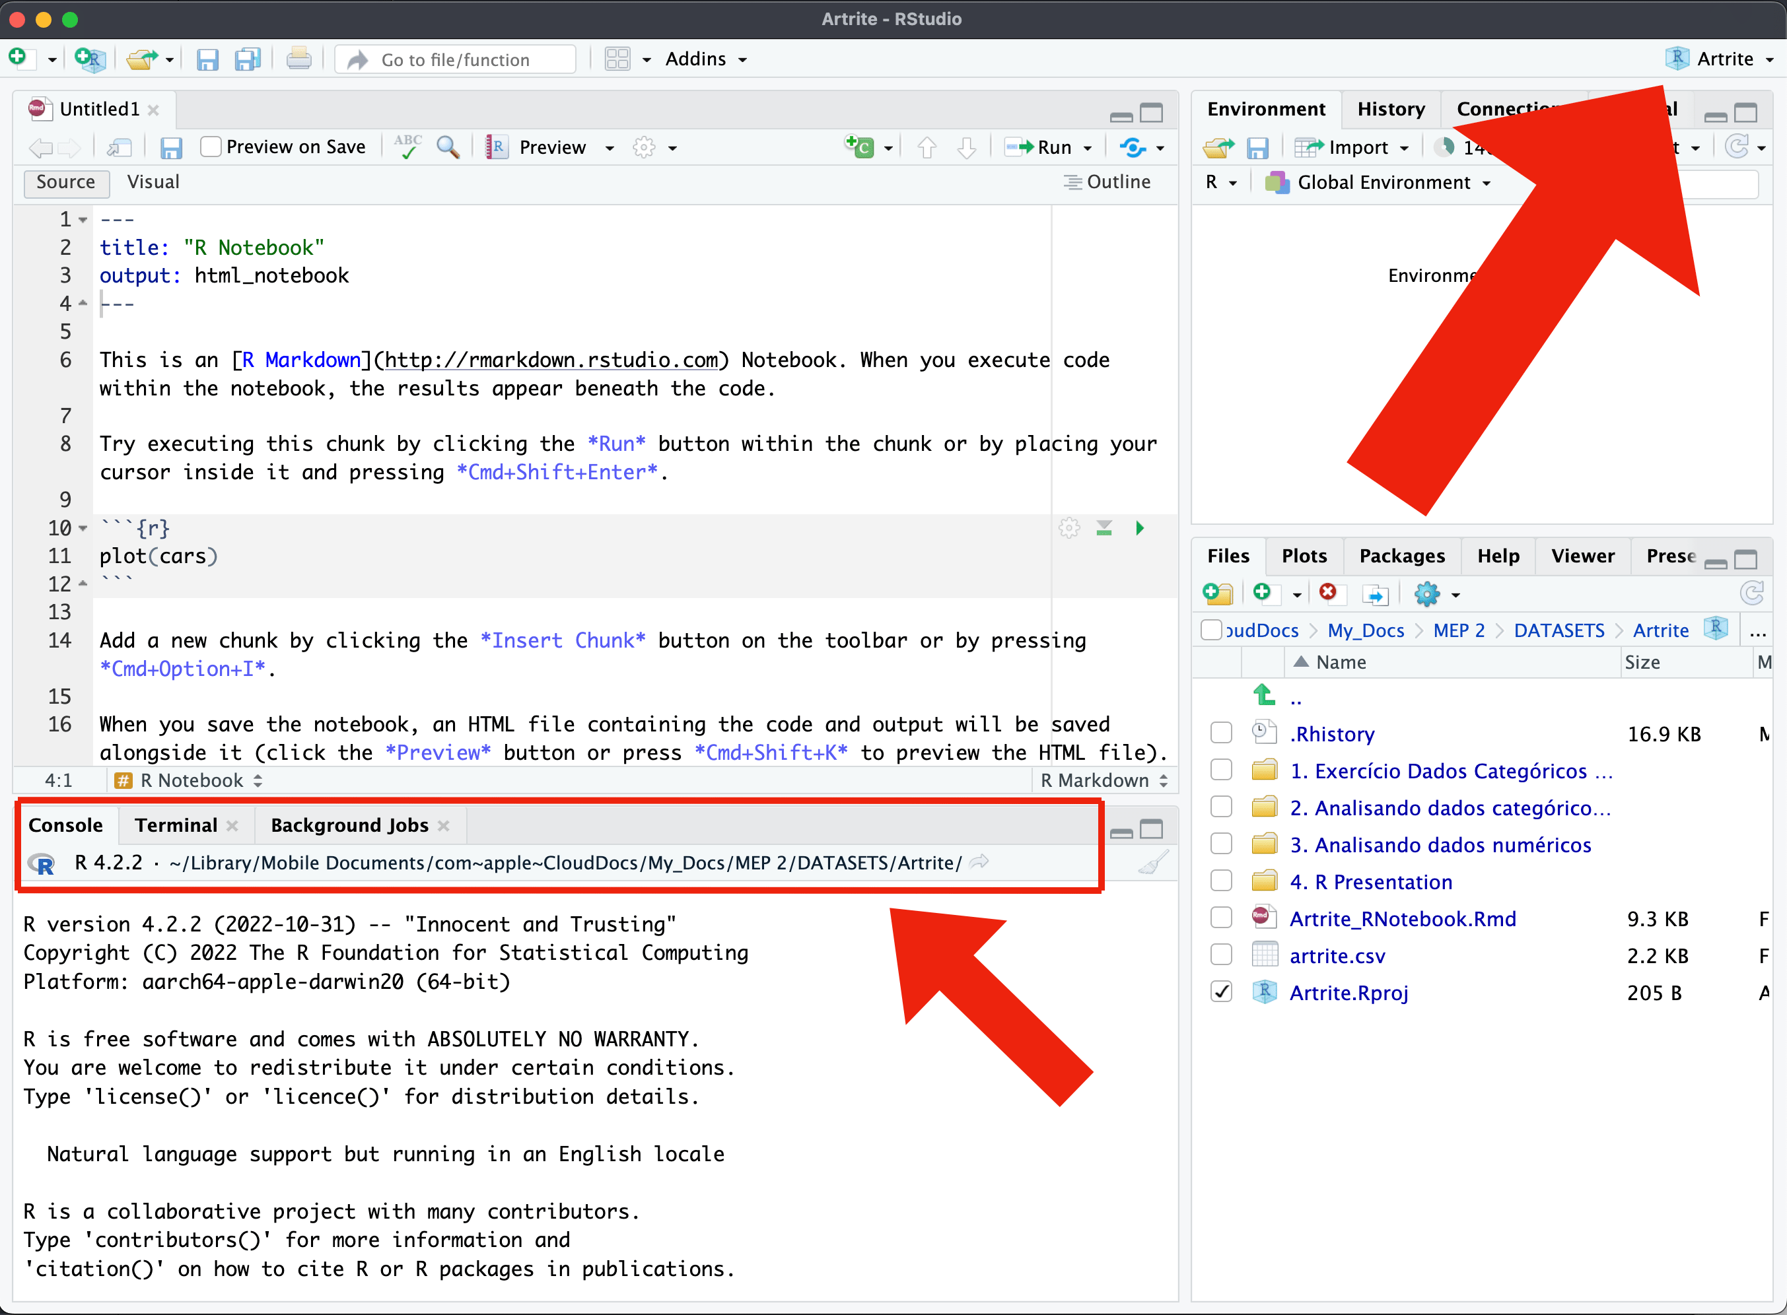Viewport: 1787px width, 1315px height.
Task: Check the artrite.csv file checkbox
Action: click(1221, 955)
